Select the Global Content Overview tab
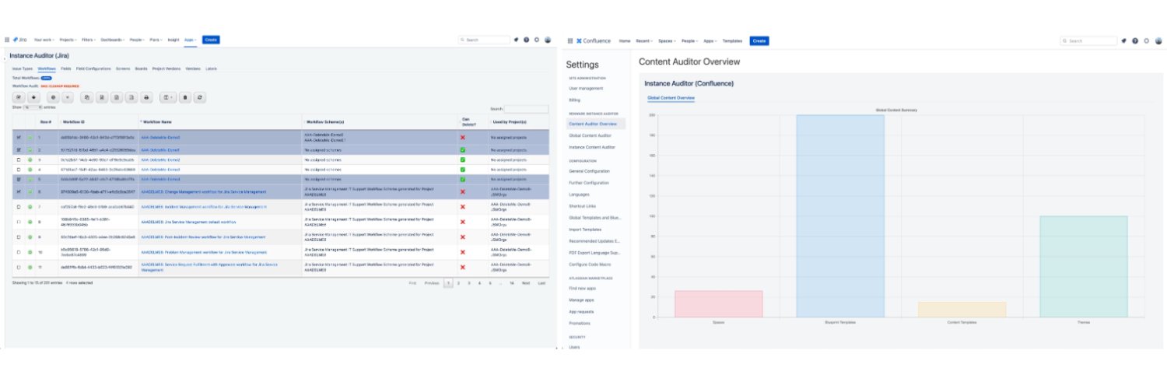Image resolution: width=1167 pixels, height=389 pixels. [671, 98]
